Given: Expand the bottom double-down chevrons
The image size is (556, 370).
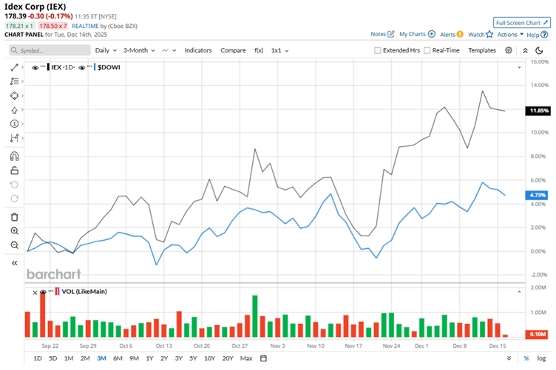Looking at the screenshot, I should [509, 358].
